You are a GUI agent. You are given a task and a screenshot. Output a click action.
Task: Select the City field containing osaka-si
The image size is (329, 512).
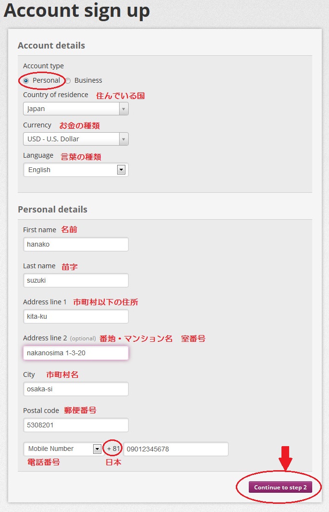click(76, 389)
